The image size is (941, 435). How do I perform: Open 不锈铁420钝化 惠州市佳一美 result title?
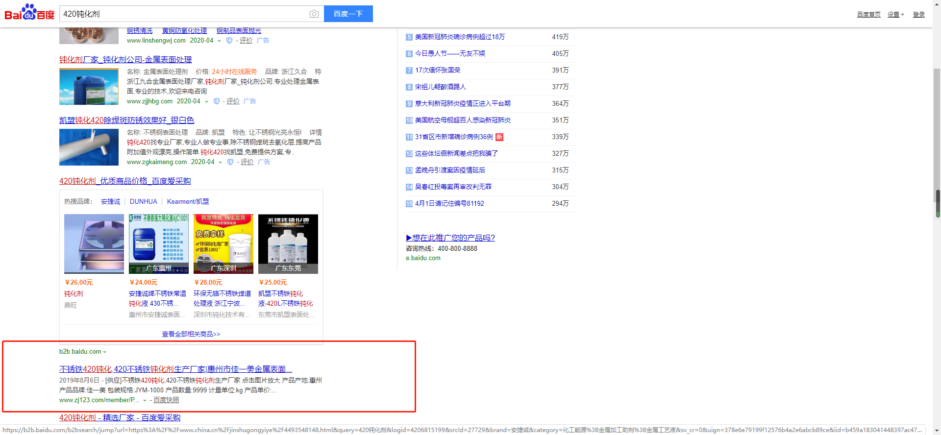tap(176, 369)
